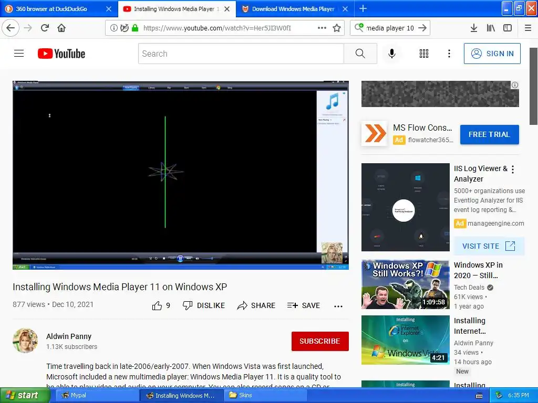This screenshot has height=403, width=538.
Task: Open Windows XP Still Works video thumbnail
Action: tap(405, 284)
